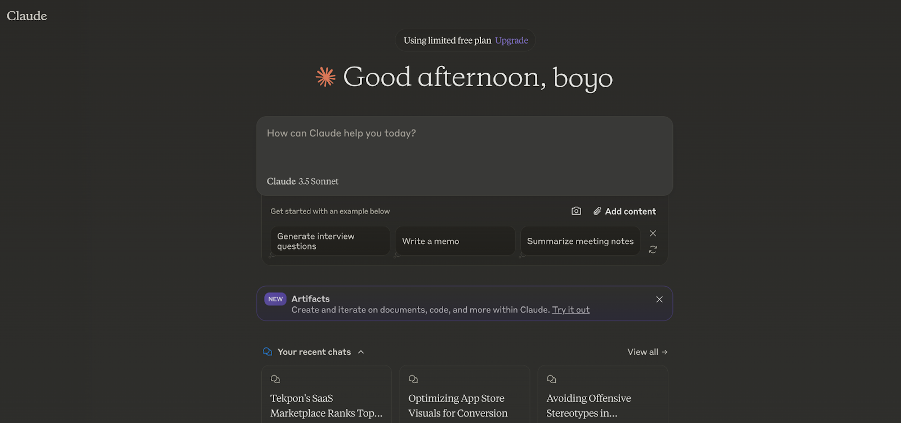
Task: Click the Try it out link
Action: [570, 310]
